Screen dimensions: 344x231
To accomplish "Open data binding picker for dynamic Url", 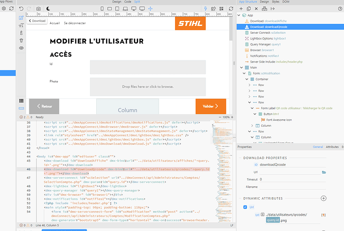I will (x=324, y=215).
